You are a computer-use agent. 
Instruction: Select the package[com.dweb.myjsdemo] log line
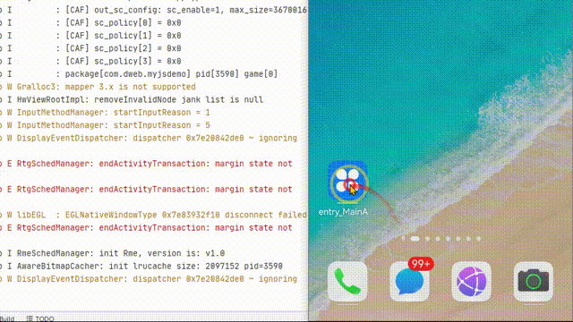(139, 74)
